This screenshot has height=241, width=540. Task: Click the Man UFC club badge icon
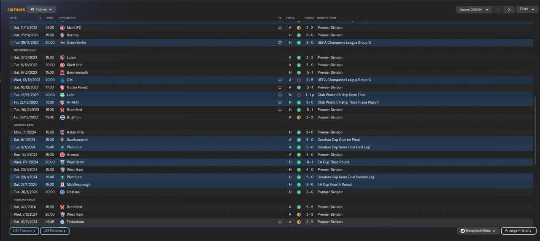click(62, 28)
